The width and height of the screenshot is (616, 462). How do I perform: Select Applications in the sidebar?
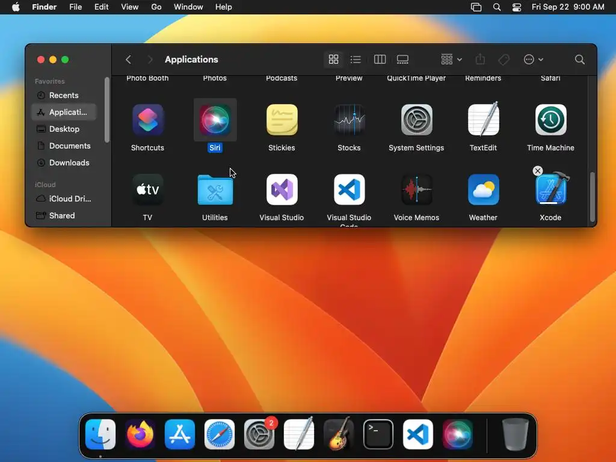(x=64, y=112)
